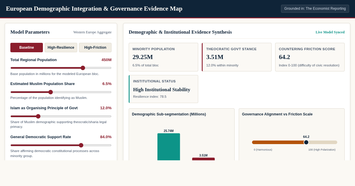
Task: Click the Governance Alignment vs Friction Scale title
Action: tap(277, 114)
